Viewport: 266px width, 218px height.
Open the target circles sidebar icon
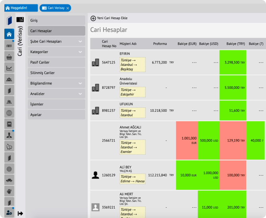pyautogui.click(x=9, y=169)
